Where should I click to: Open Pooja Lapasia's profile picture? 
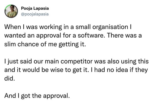(11, 11)
